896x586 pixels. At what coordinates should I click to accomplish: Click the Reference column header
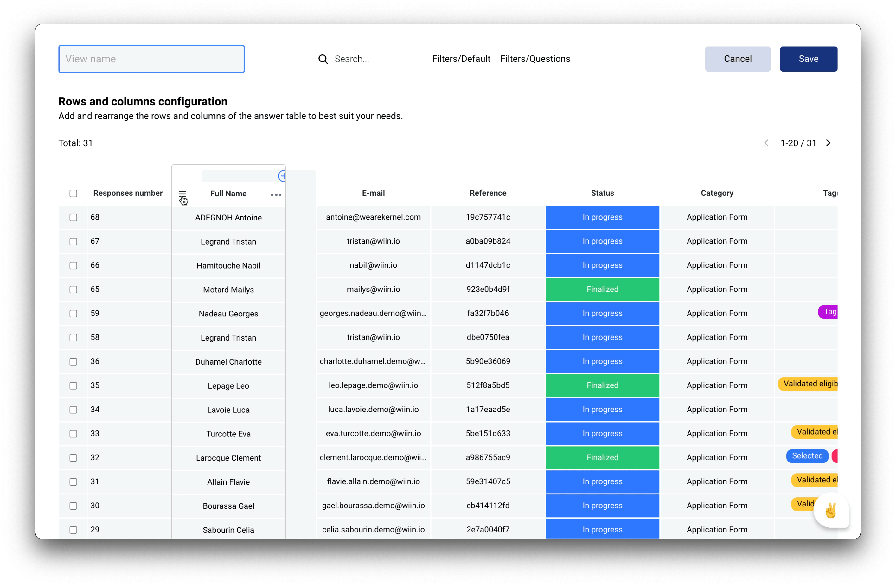coord(488,193)
